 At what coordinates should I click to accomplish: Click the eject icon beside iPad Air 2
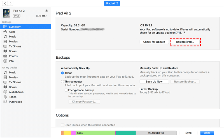(46, 11)
